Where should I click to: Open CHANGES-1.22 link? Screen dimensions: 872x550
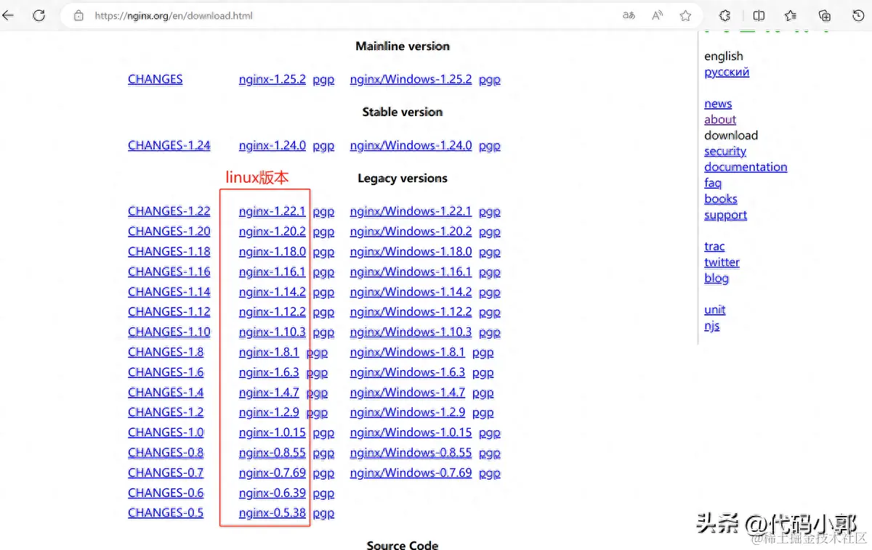pyautogui.click(x=169, y=211)
